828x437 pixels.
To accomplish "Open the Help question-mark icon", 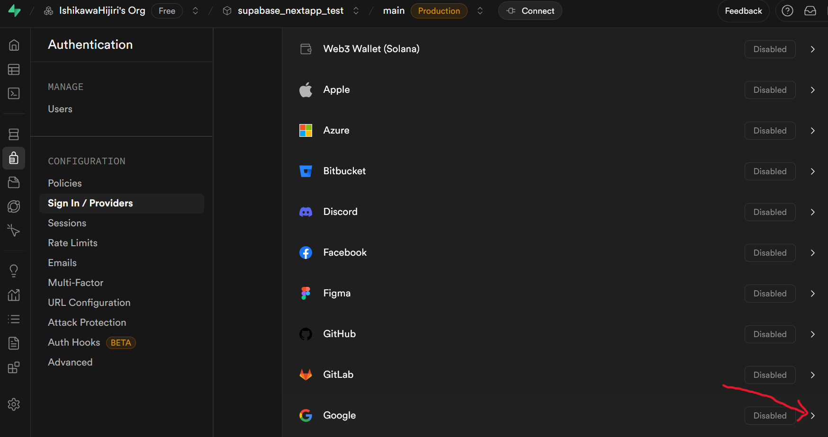I will tap(787, 11).
